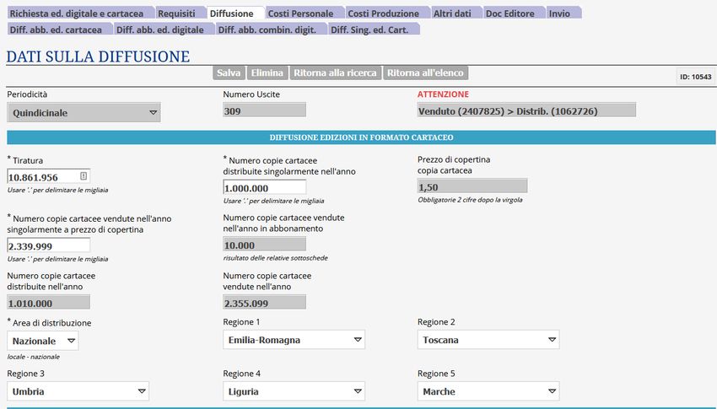Click the Salva button
Viewport: 717px width, 409px height.
(x=229, y=73)
